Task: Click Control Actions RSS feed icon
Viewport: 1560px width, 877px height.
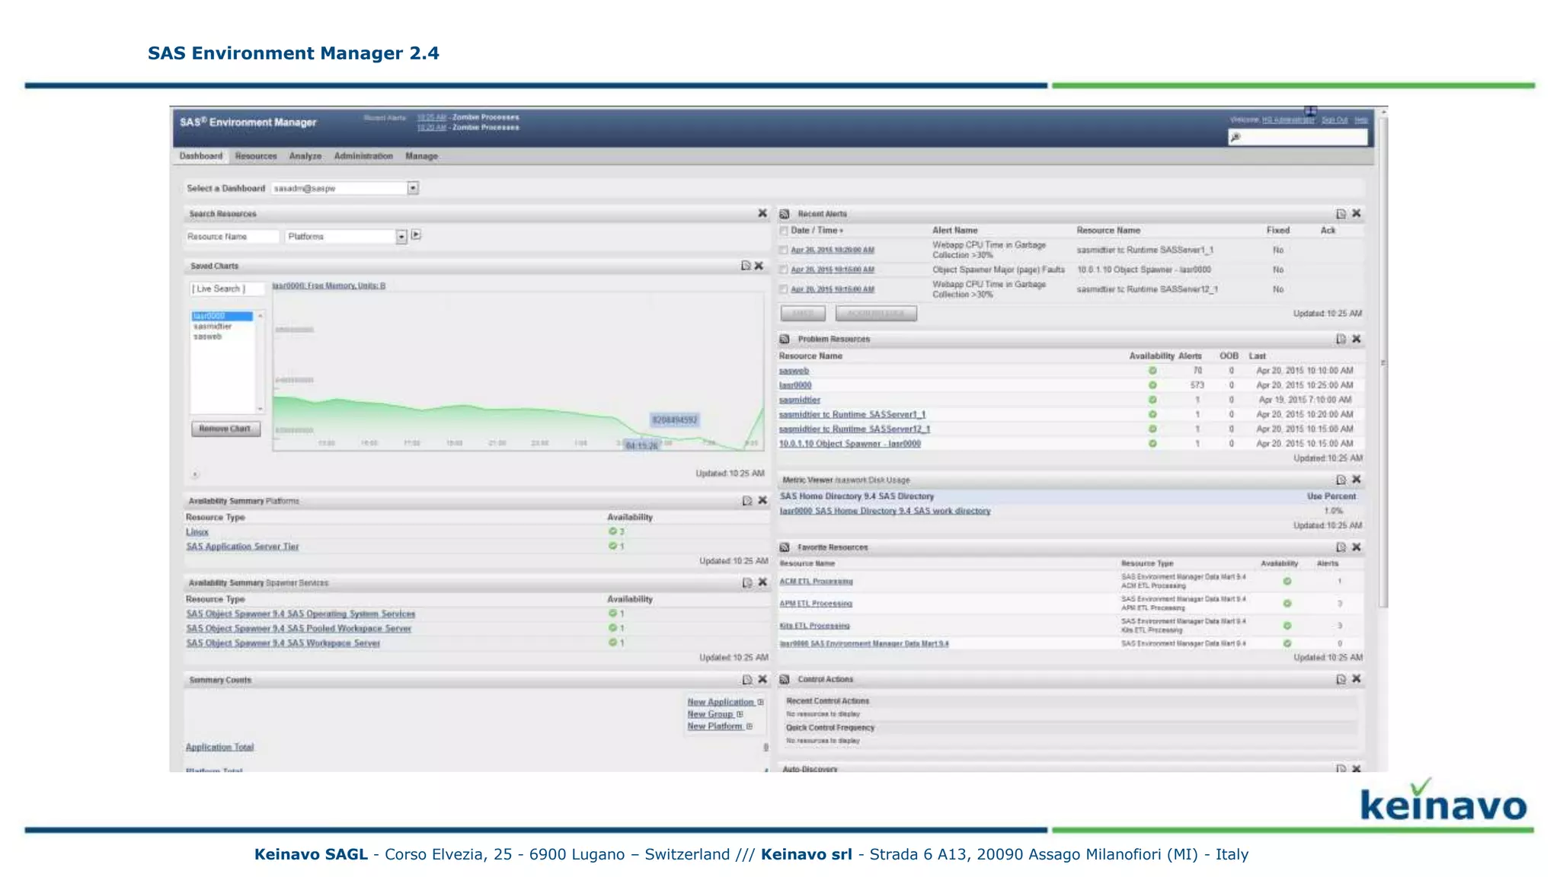Action: pyautogui.click(x=785, y=679)
